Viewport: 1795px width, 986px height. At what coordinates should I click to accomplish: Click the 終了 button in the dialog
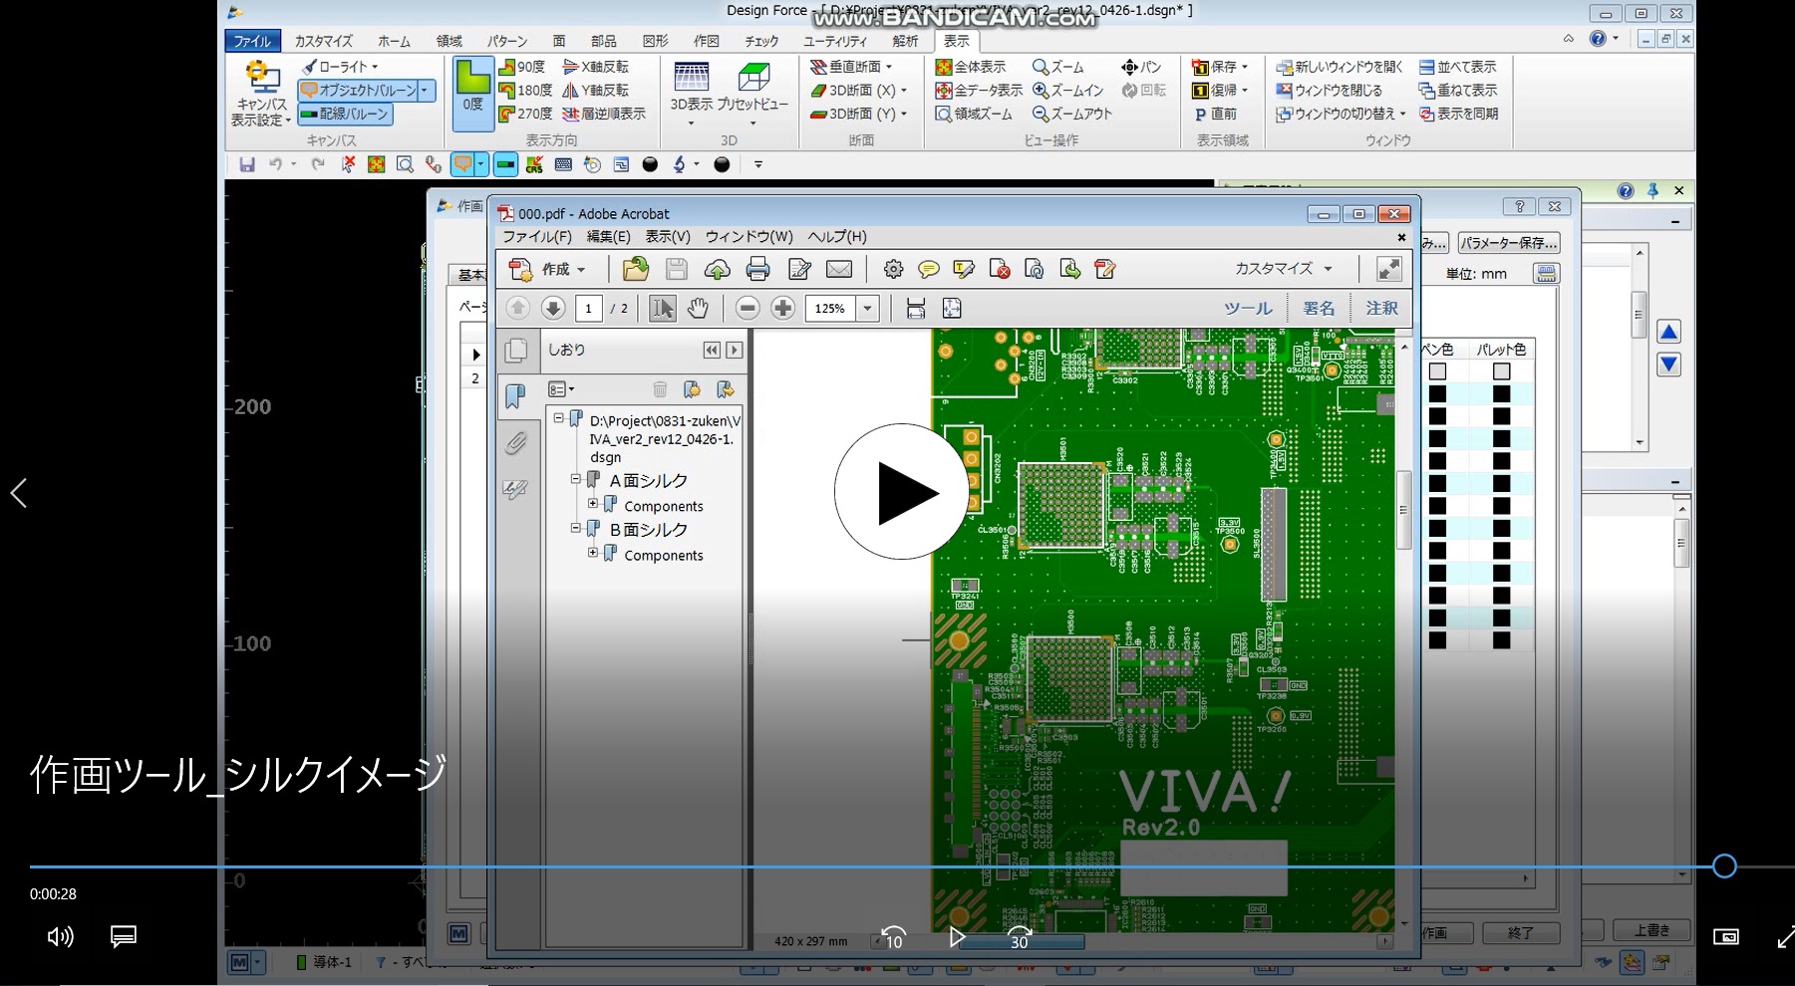point(1521,933)
